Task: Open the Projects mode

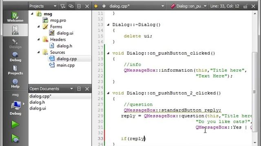Action: pyautogui.click(x=15, y=70)
